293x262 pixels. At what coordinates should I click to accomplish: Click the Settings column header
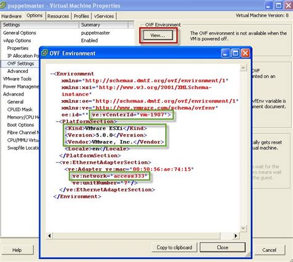coord(40,25)
